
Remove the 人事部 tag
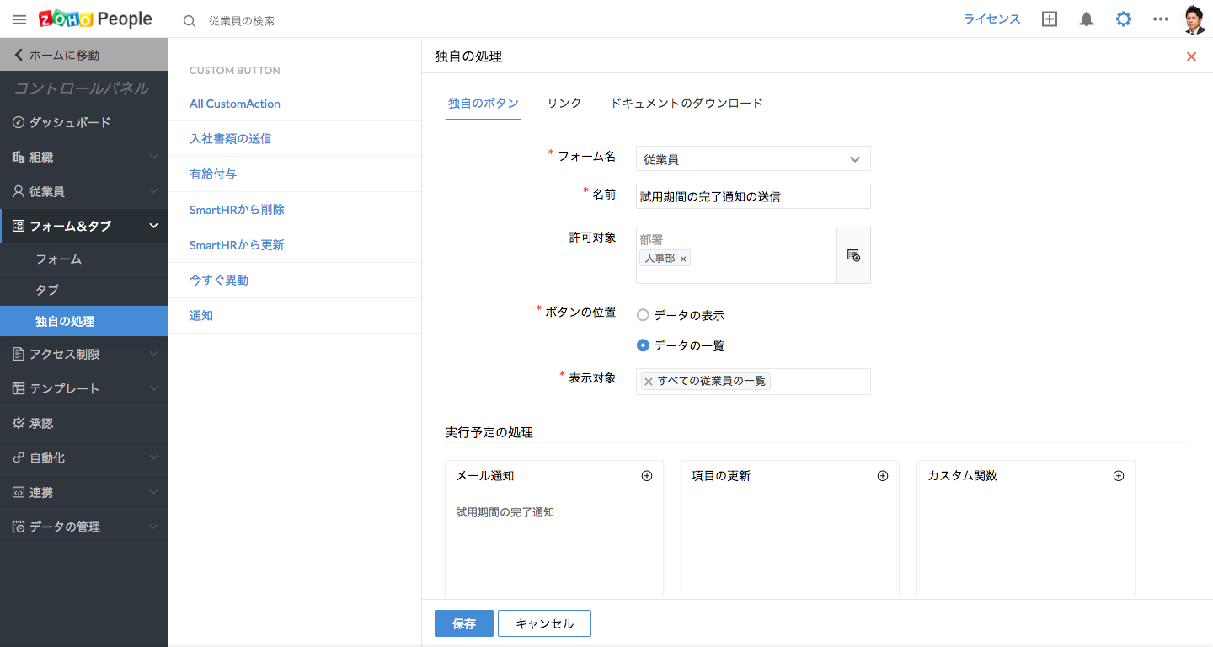(x=683, y=259)
